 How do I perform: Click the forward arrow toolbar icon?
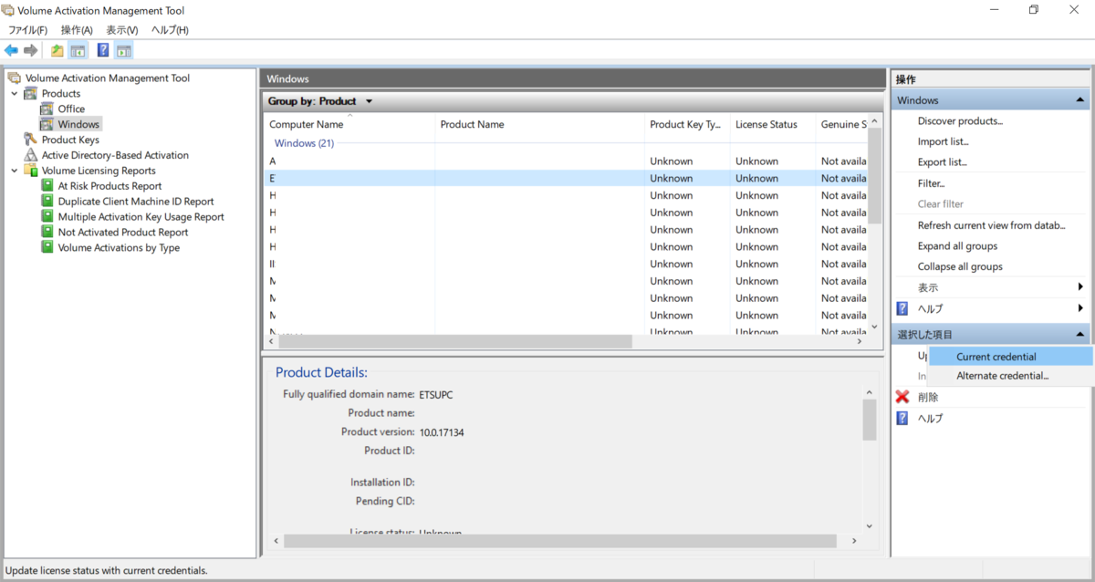click(x=30, y=50)
